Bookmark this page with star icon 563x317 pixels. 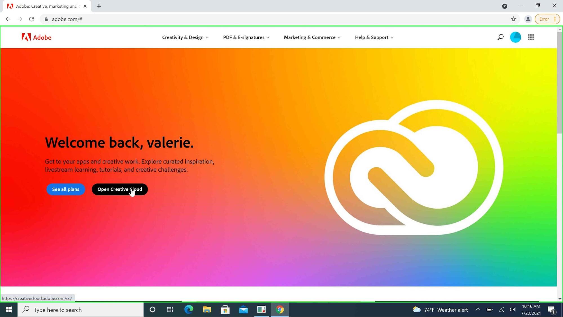coord(513,19)
